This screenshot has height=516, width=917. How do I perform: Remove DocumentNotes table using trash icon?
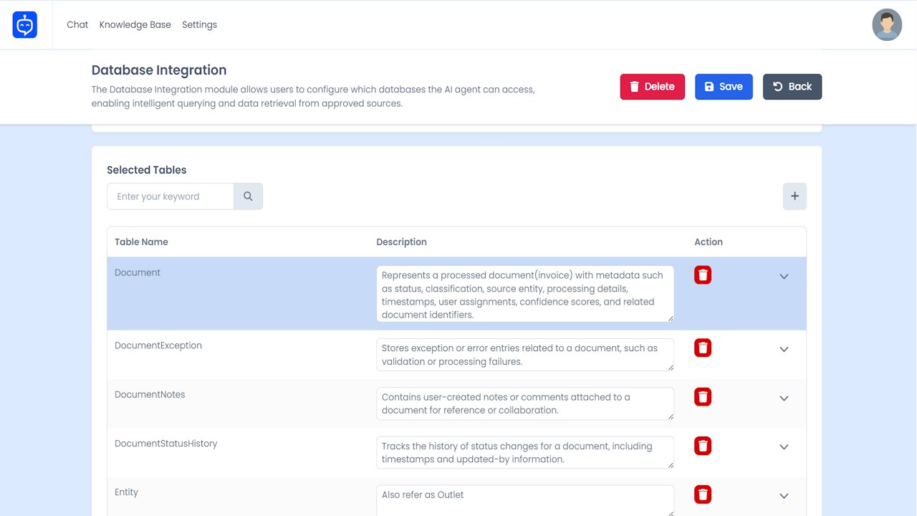[703, 397]
